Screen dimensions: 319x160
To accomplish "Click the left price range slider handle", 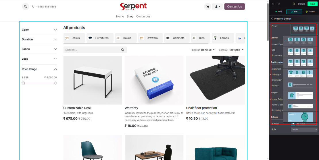I will pyautogui.click(x=23, y=83).
